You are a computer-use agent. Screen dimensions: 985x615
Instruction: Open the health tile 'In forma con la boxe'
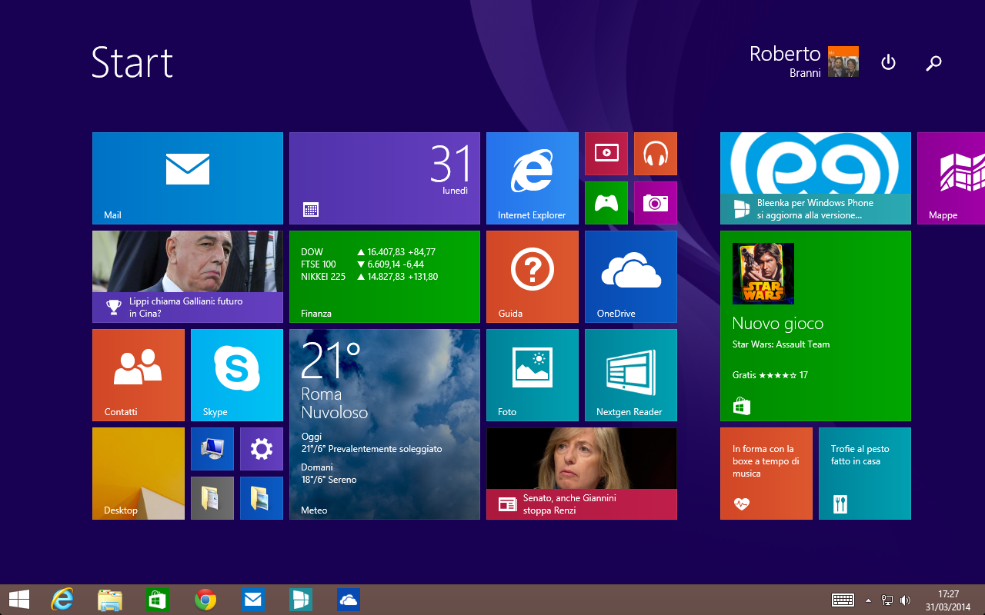766,474
